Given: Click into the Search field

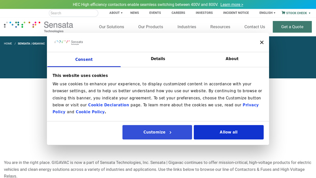Looking at the screenshot, I should pos(73,13).
